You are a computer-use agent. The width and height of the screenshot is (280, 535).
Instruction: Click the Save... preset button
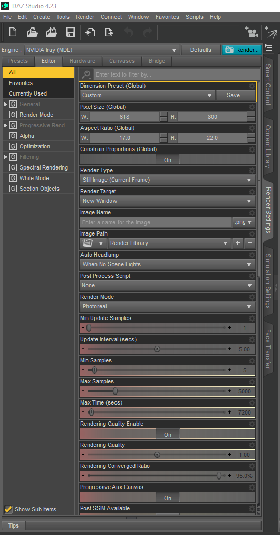click(236, 96)
